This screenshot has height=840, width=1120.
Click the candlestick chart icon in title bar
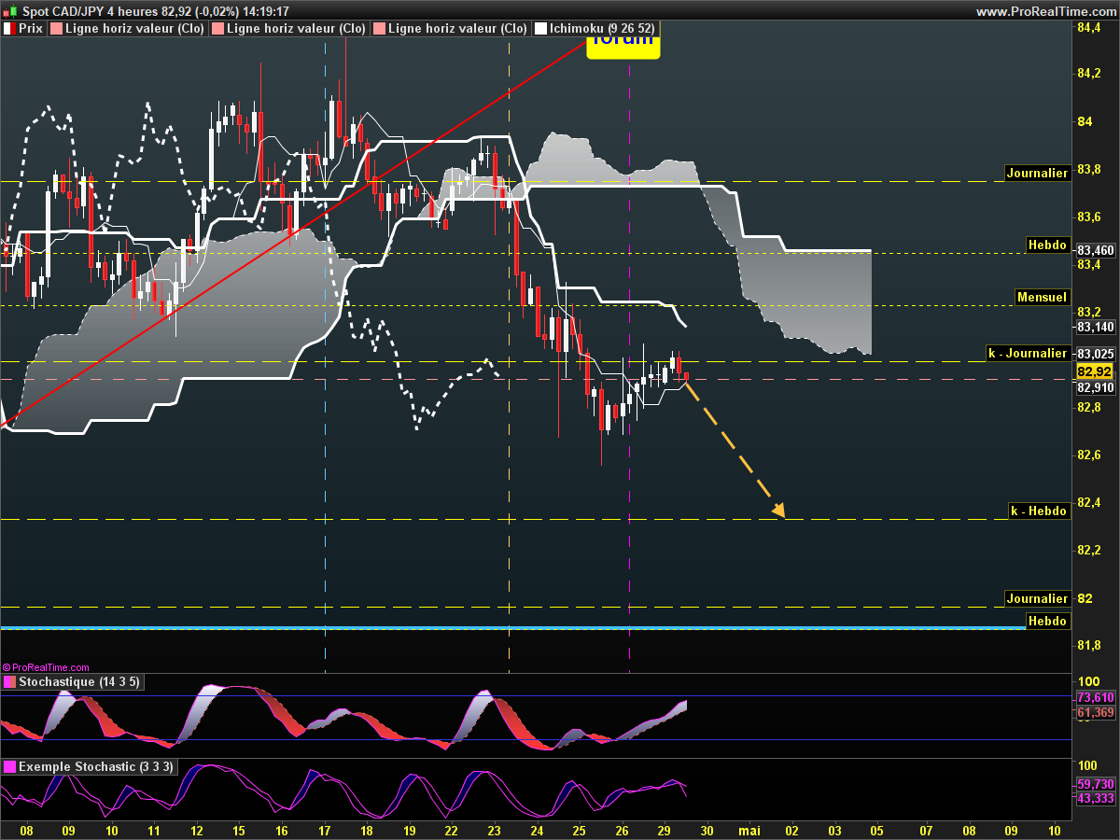coord(10,11)
